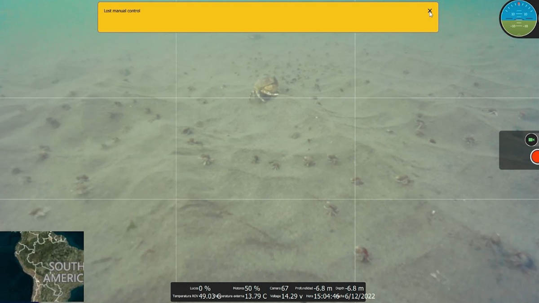Click the South America label on map
The width and height of the screenshot is (539, 303).
[x=66, y=272]
